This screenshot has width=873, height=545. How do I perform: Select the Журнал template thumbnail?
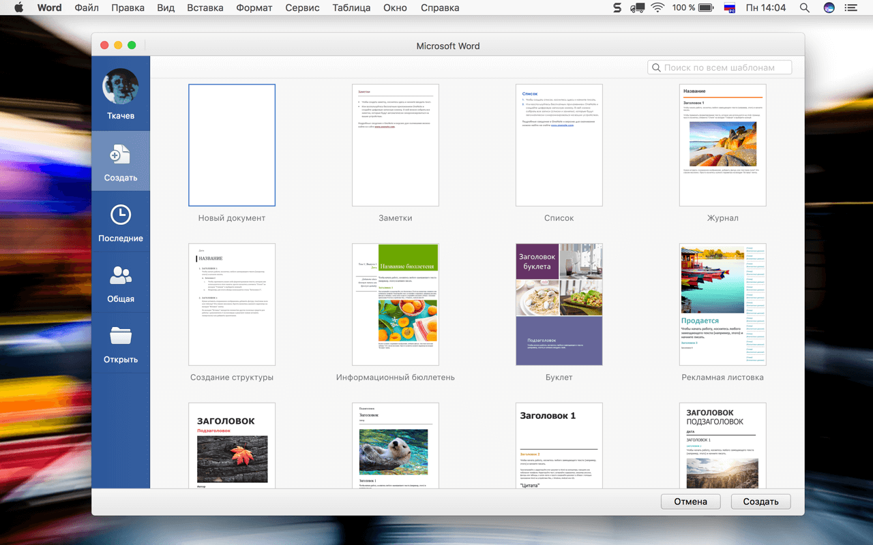tap(722, 145)
